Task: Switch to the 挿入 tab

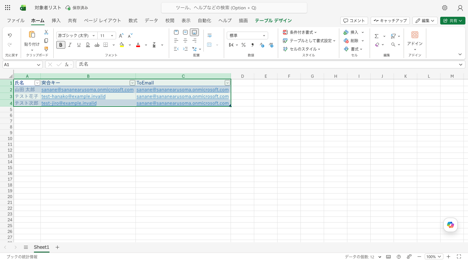Action: (x=56, y=21)
